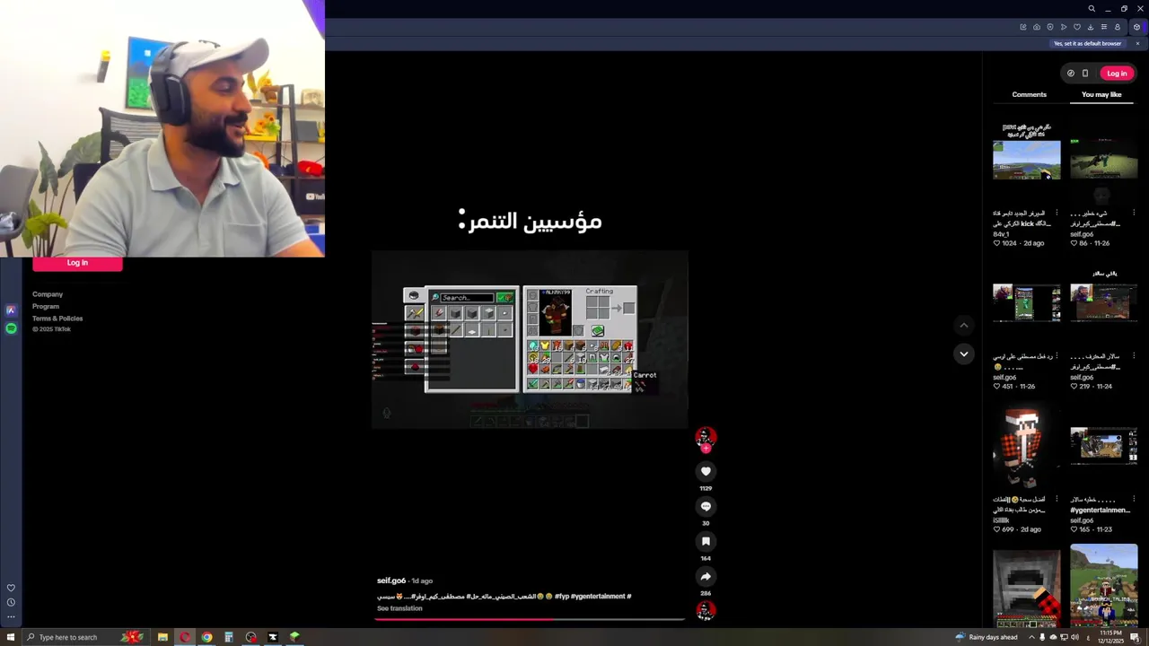Viewport: 1149px width, 646px height.
Task: Open the phone app icon next to Log in
Action: 1084,74
